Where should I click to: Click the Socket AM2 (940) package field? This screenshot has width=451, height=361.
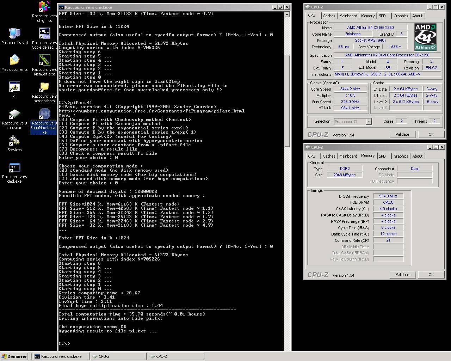coord(370,41)
